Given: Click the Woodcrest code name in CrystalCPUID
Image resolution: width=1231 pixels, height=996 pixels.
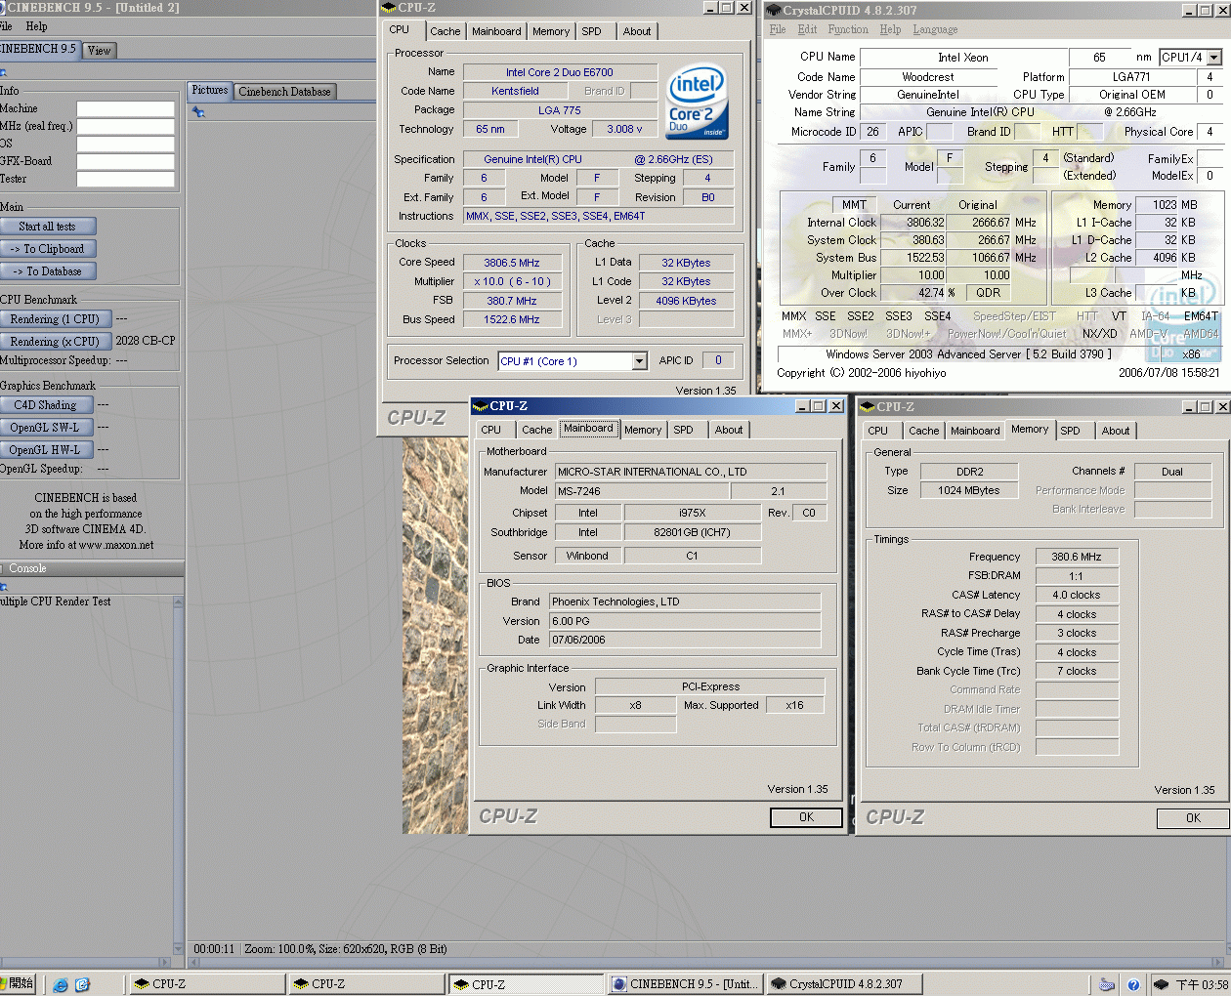Looking at the screenshot, I should 928,77.
